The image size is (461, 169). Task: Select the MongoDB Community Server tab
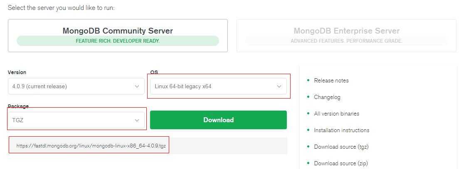[x=118, y=36]
